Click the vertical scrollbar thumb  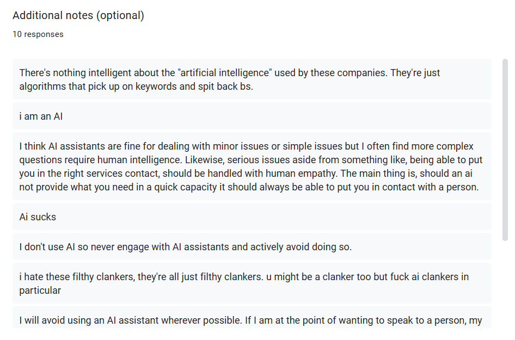click(505, 150)
